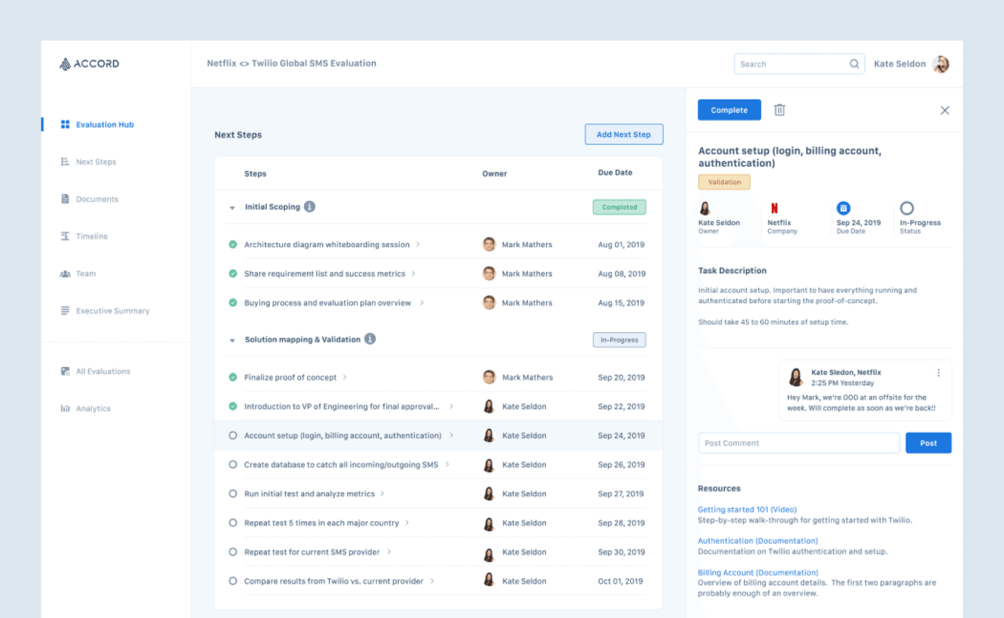Open the comment's three-dot options menu
1004x618 pixels.
(939, 373)
